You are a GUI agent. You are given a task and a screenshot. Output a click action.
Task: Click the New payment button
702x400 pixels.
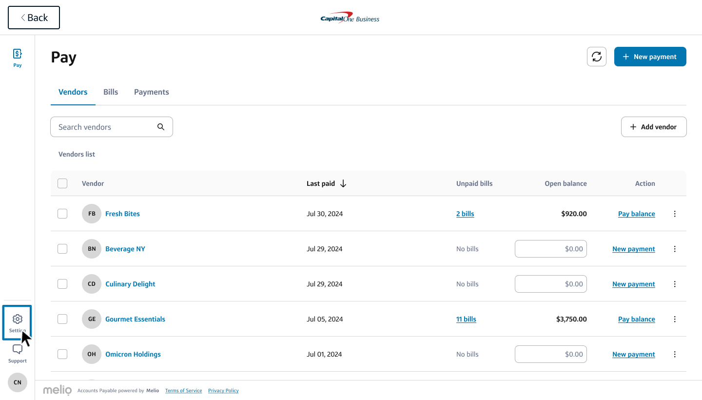point(650,57)
